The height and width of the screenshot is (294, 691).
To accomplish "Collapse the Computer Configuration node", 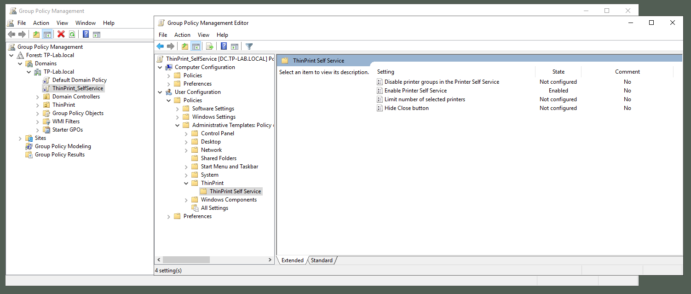I will pyautogui.click(x=160, y=67).
